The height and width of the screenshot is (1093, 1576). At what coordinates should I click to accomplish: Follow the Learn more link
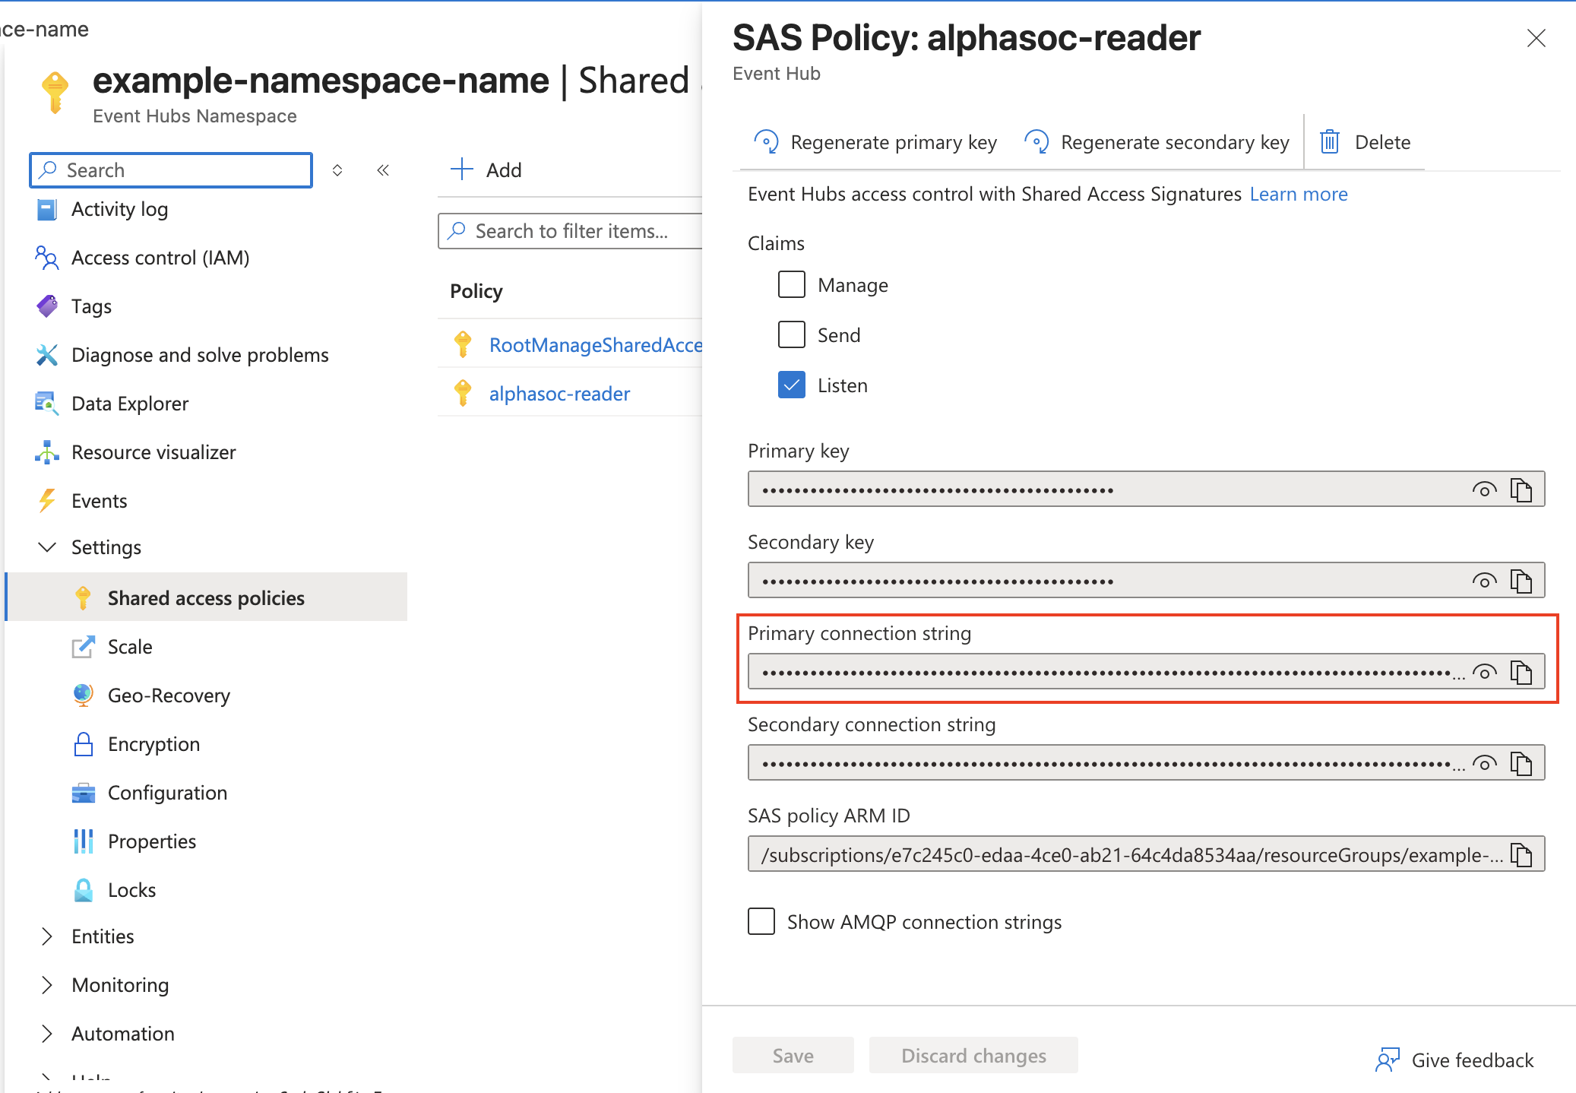[x=1298, y=195]
